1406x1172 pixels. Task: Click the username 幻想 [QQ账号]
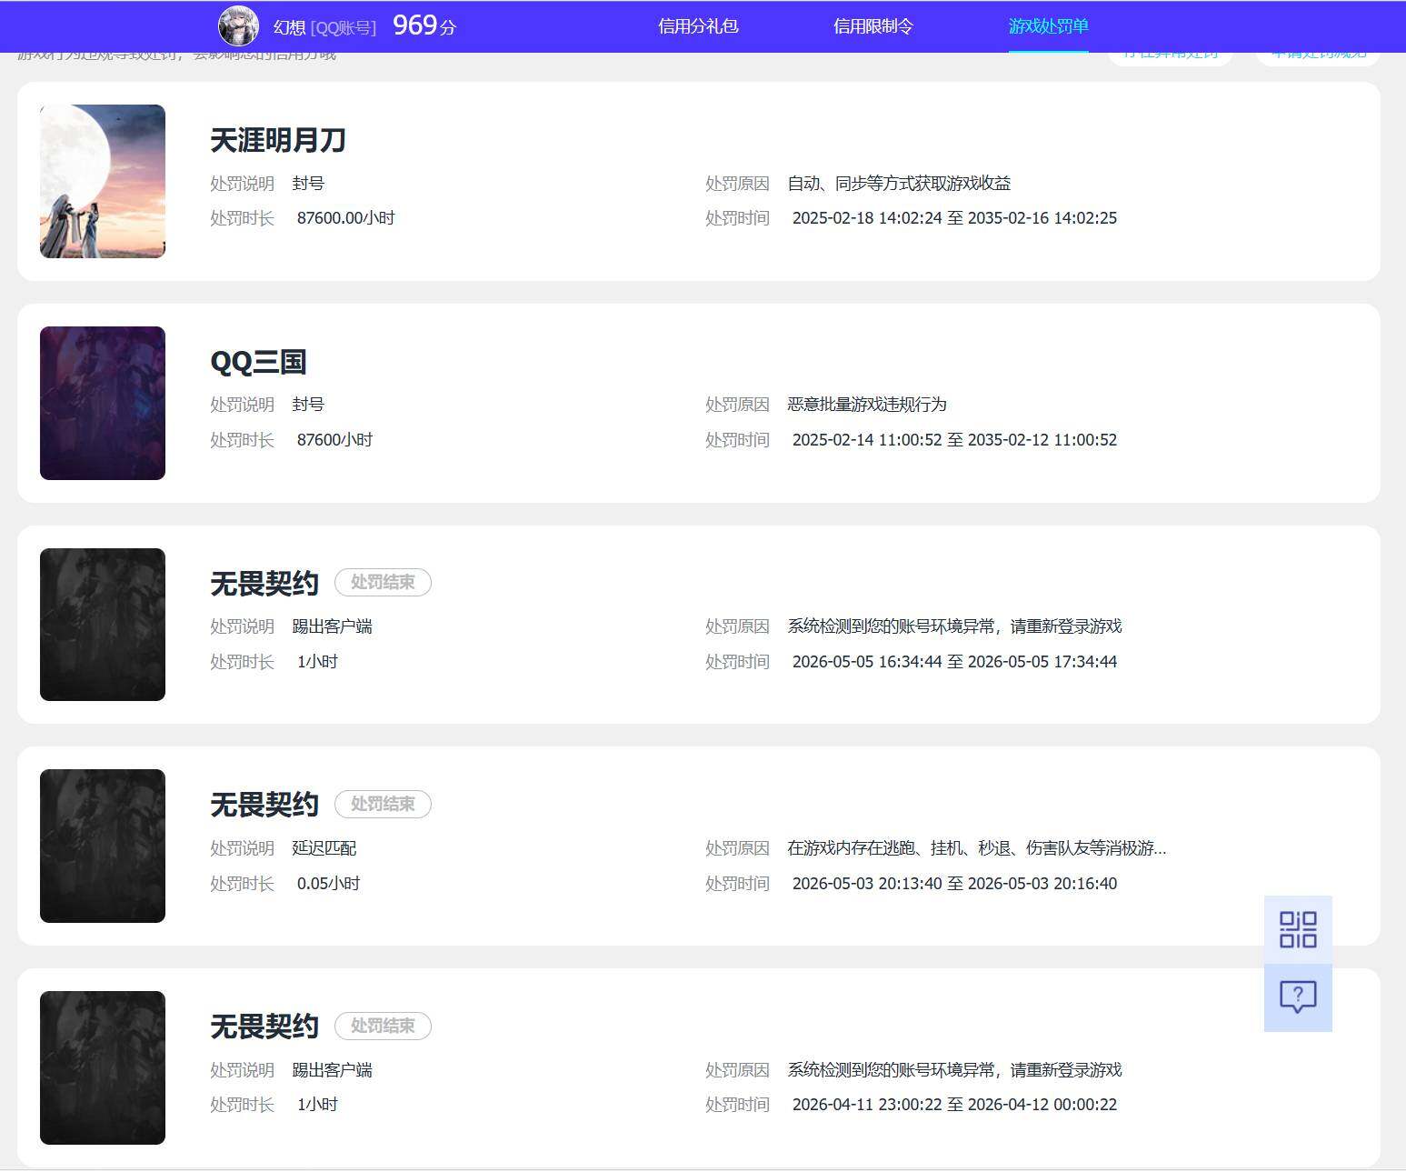(324, 27)
